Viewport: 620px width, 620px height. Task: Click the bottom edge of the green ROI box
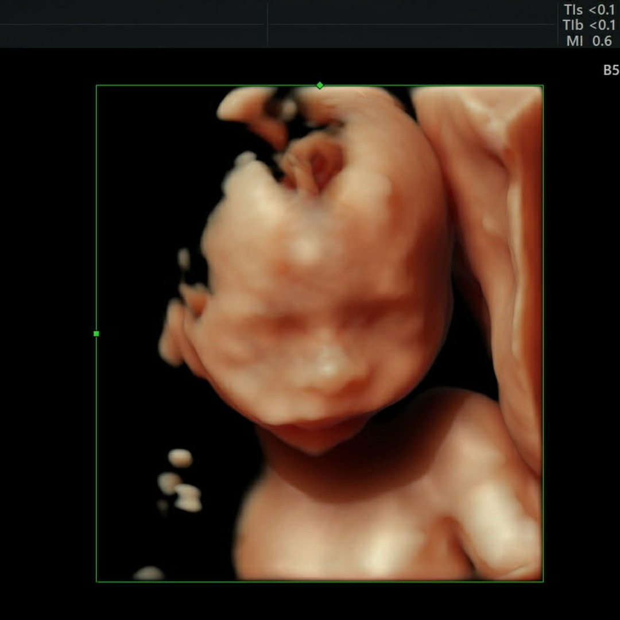[320, 582]
